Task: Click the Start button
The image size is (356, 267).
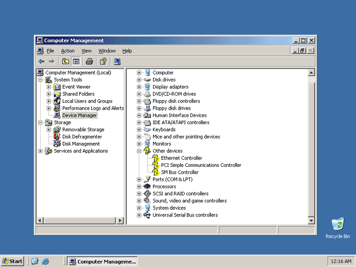Action: (x=12, y=261)
